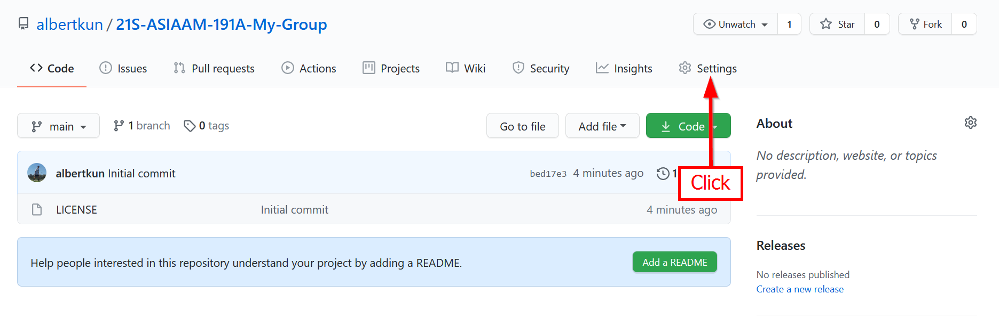
Task: Open the Settings tab
Action: click(x=707, y=69)
